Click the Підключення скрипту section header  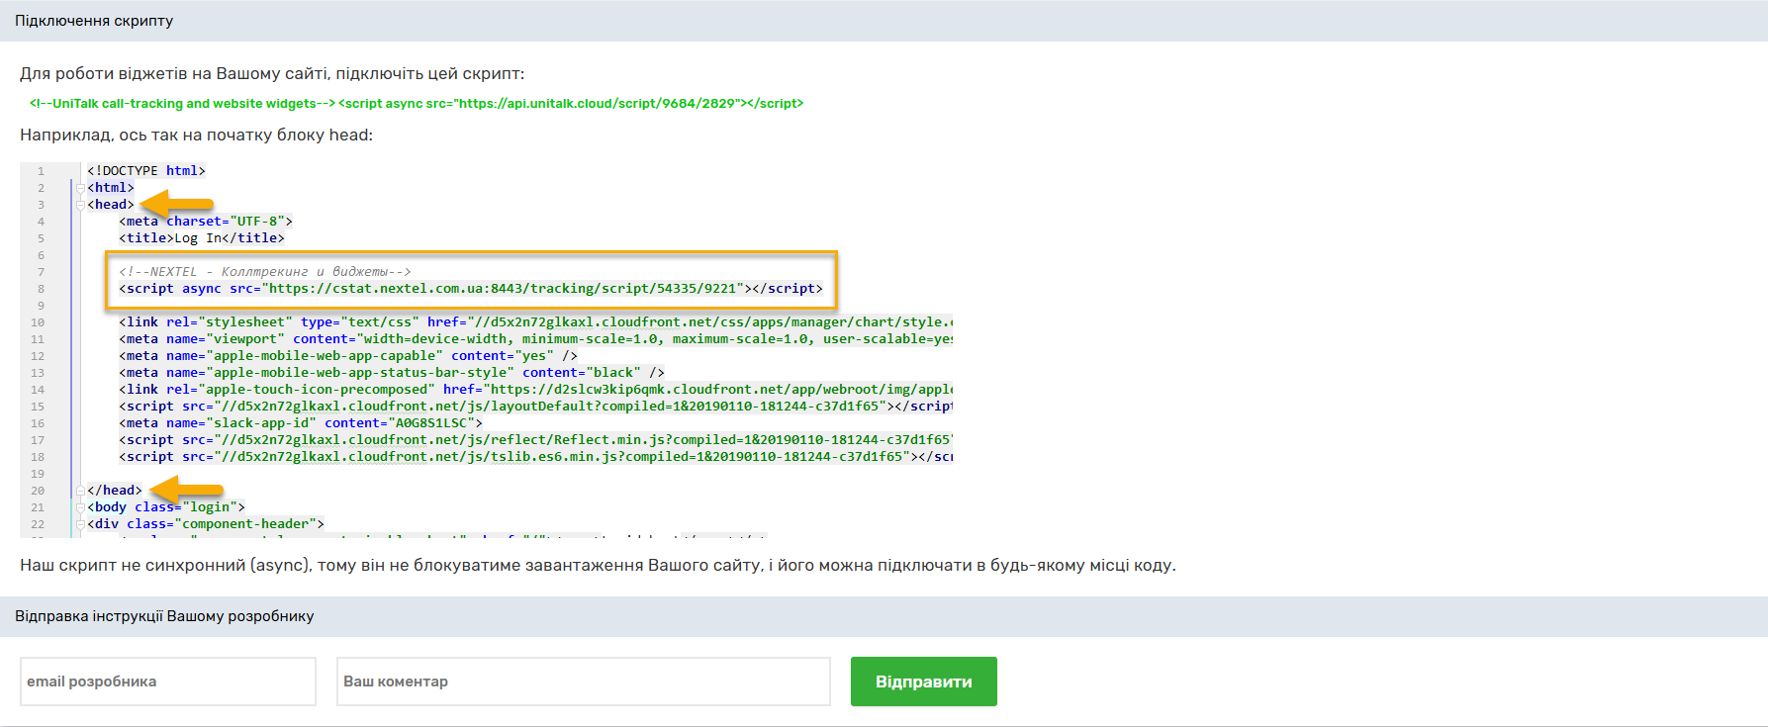click(x=94, y=21)
